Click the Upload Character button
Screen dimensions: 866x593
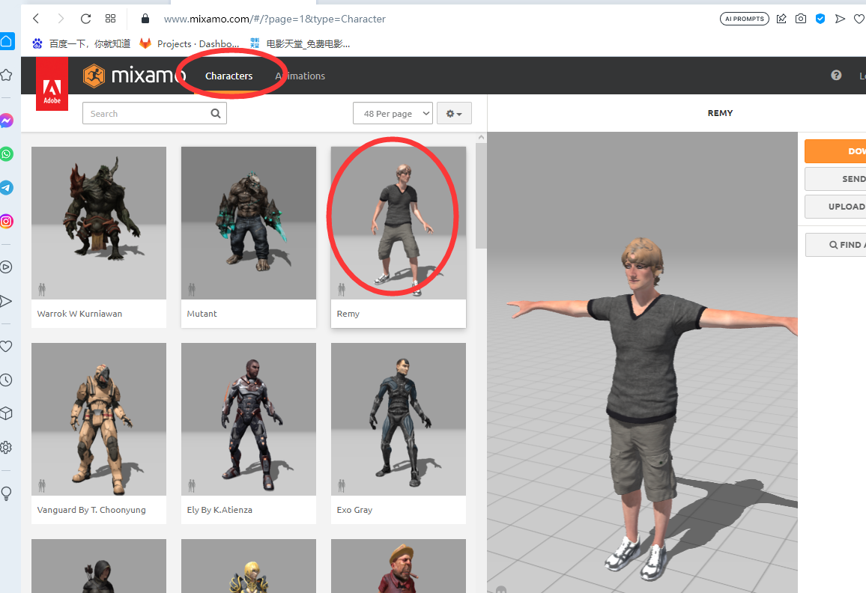(835, 207)
